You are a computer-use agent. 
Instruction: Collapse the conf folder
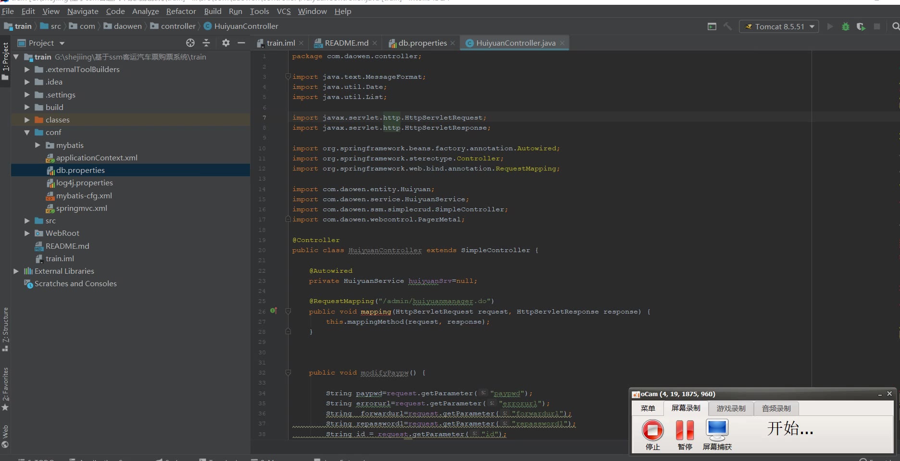click(x=27, y=133)
